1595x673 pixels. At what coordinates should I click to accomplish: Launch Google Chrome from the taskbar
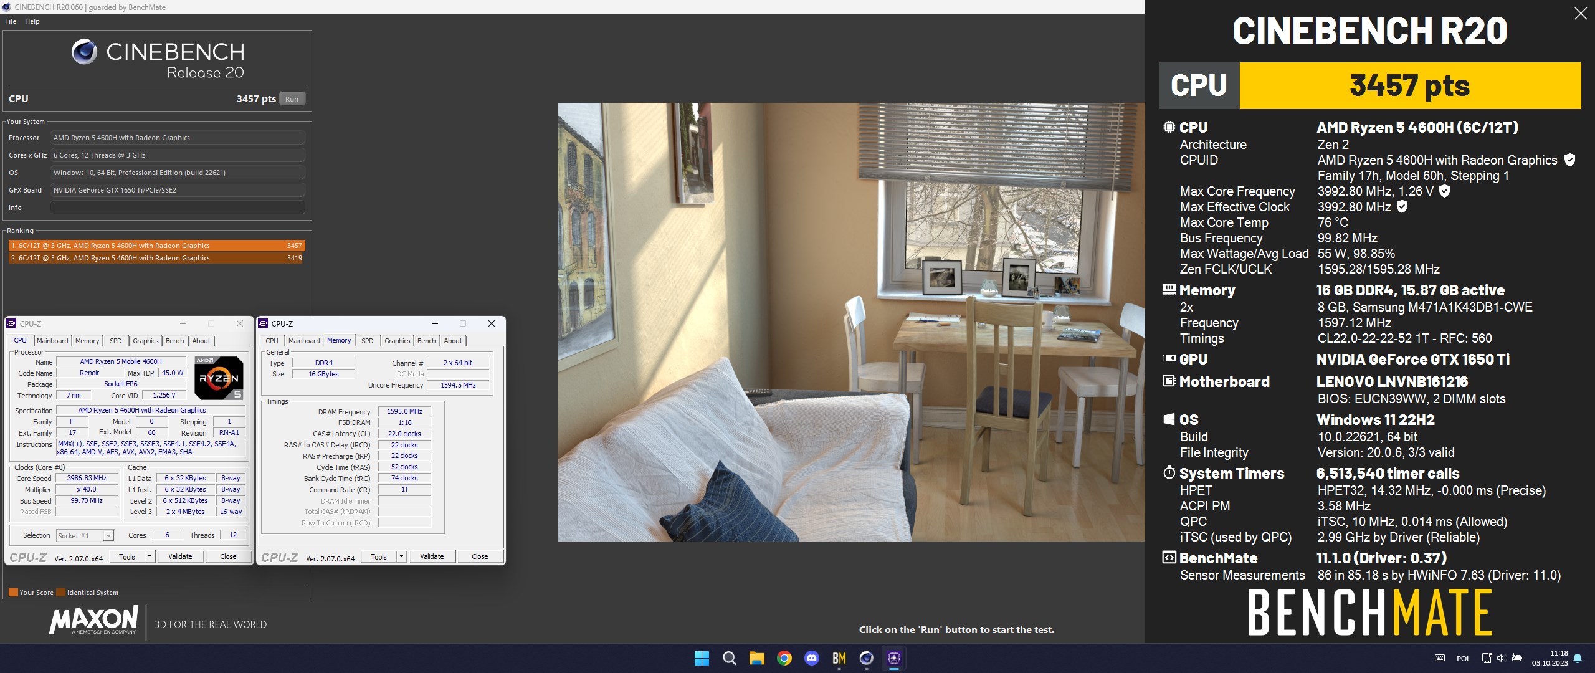[784, 658]
